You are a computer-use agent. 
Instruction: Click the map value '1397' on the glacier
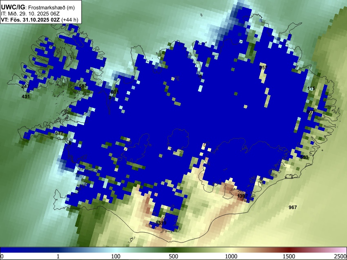[242, 196]
